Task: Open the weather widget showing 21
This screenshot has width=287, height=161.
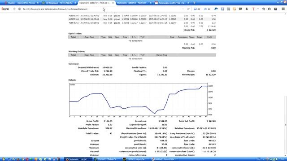Action: coord(207,9)
